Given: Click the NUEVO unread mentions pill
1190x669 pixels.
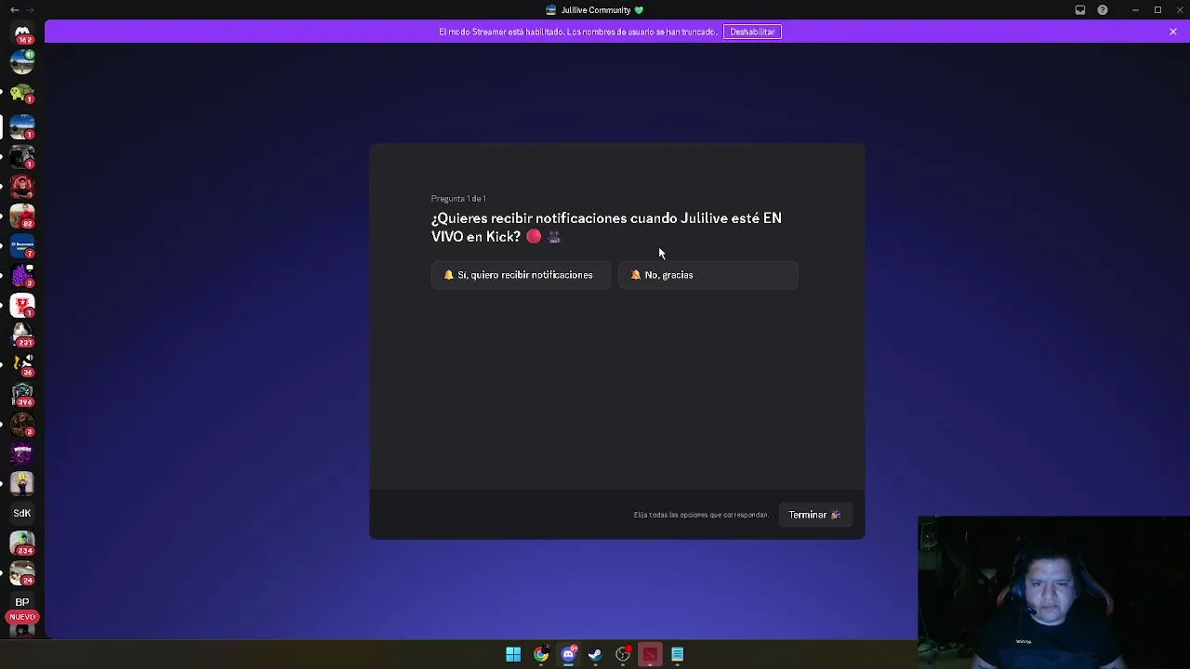Looking at the screenshot, I should [22, 617].
